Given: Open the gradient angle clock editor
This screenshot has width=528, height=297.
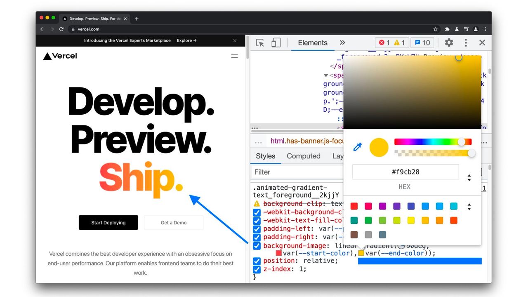Looking at the screenshot, I should pos(401,245).
